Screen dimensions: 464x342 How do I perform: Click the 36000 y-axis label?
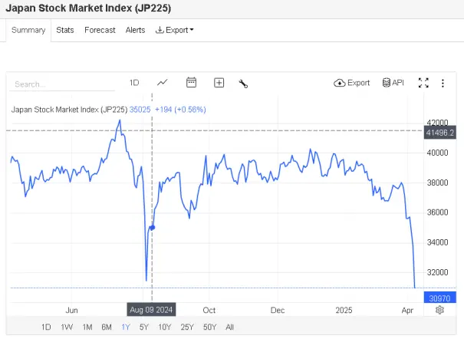(x=437, y=212)
